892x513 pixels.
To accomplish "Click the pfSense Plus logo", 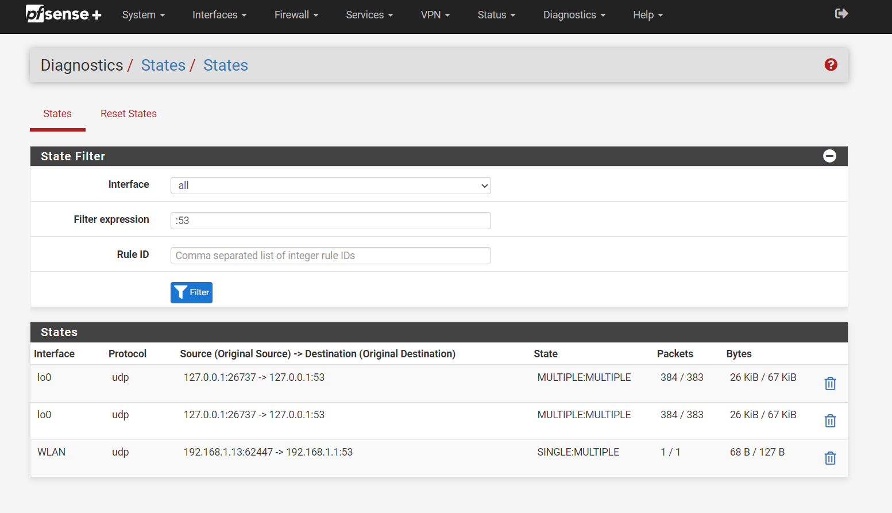I will [x=64, y=14].
